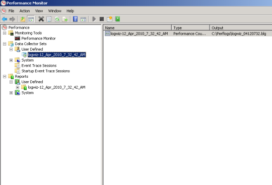Click the Refresh toolbar icon

point(57,19)
